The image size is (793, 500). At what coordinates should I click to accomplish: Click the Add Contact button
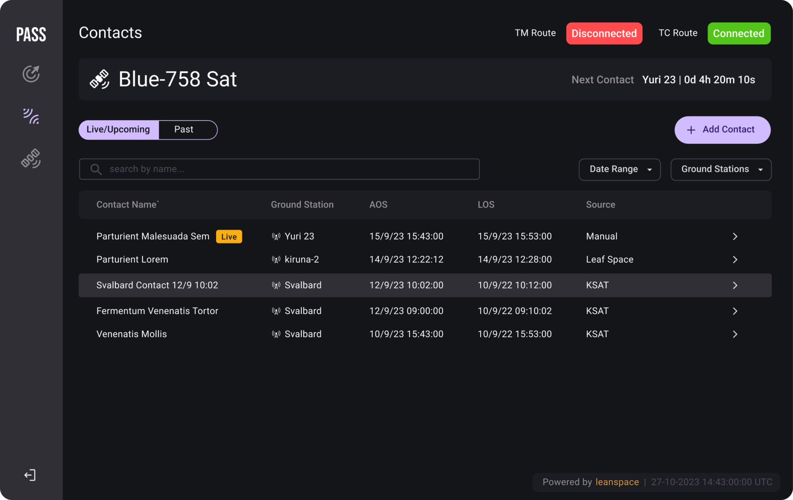pyautogui.click(x=723, y=130)
